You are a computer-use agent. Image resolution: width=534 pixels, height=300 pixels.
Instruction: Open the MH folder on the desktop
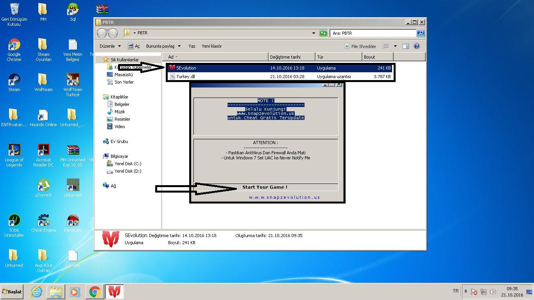[43, 12]
